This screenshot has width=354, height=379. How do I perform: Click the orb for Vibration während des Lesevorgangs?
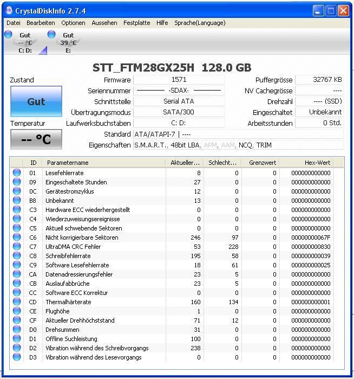pyautogui.click(x=17, y=357)
